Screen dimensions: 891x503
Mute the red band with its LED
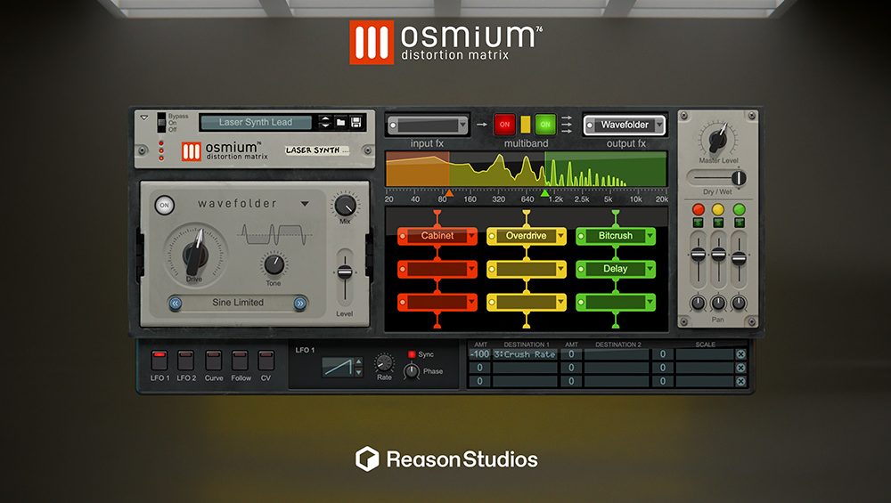coord(699,209)
